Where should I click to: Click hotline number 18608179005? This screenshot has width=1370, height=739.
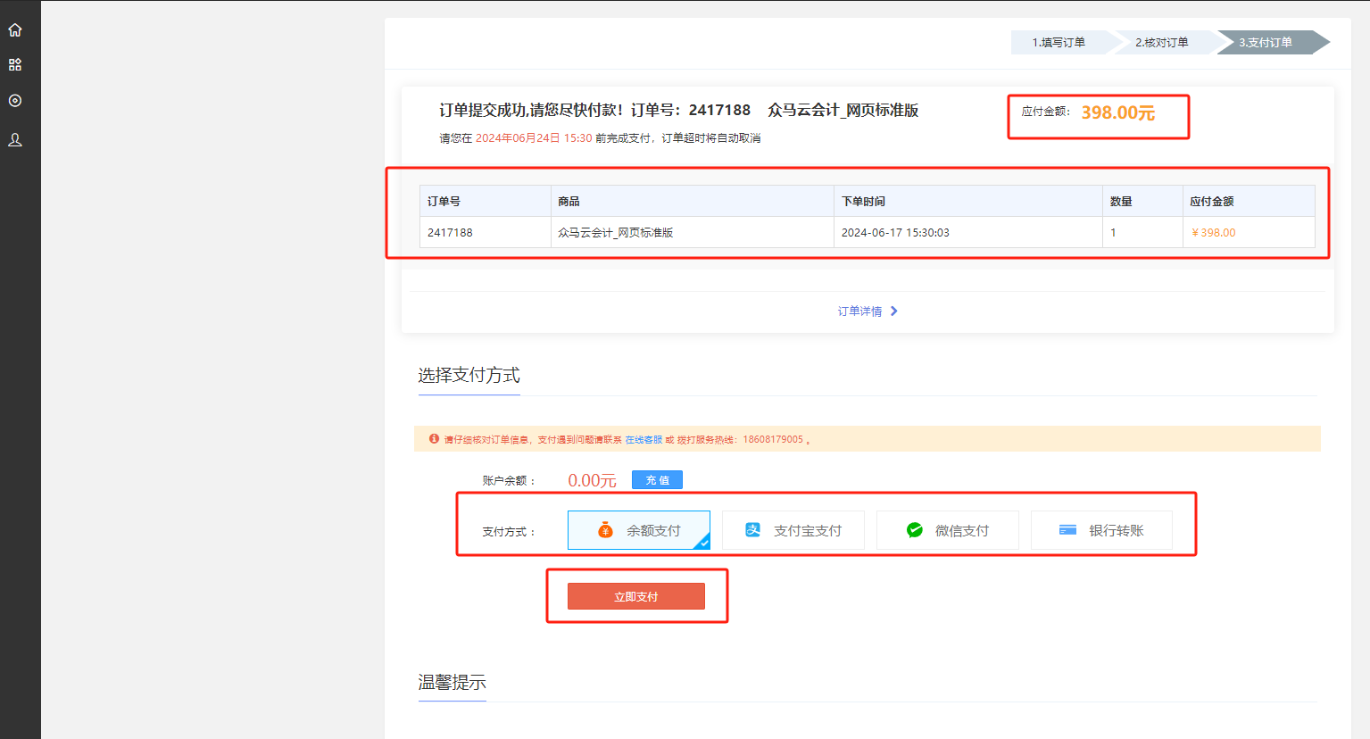click(773, 440)
